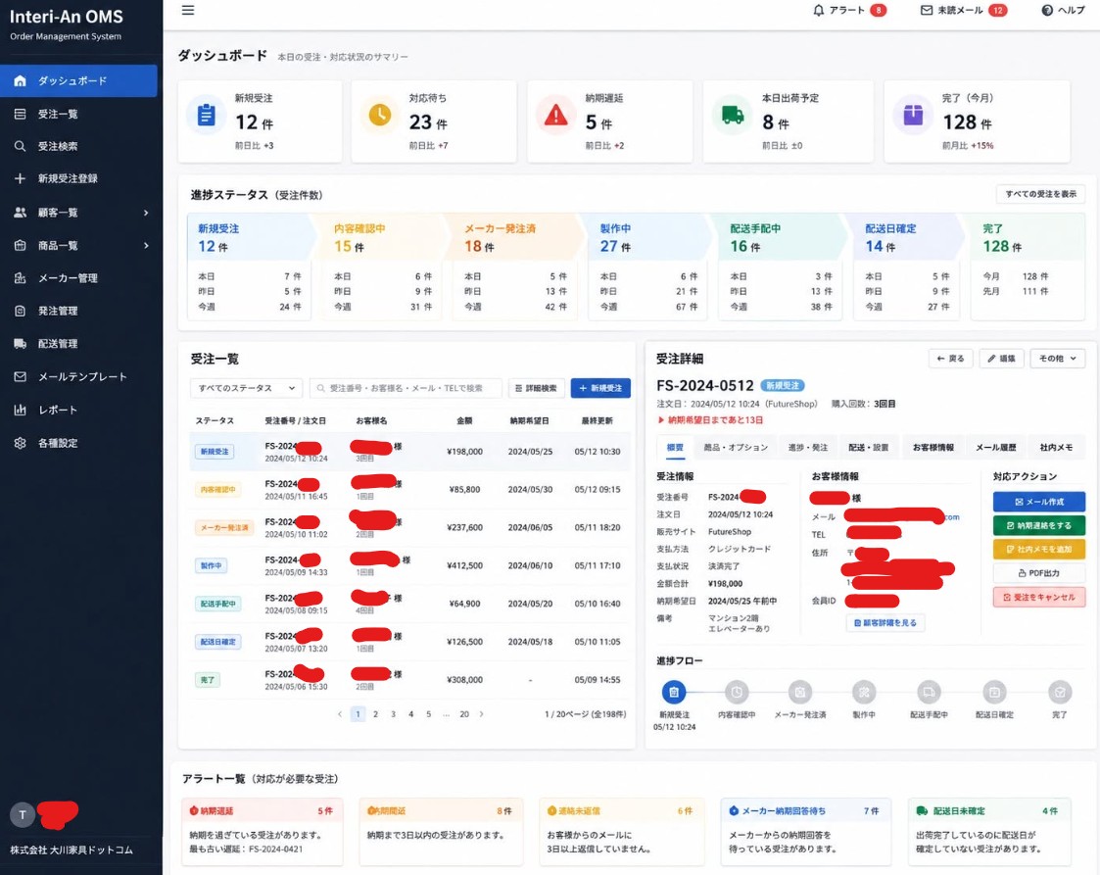Click green 納期連絡をする button
The image size is (1100, 875).
click(1039, 525)
